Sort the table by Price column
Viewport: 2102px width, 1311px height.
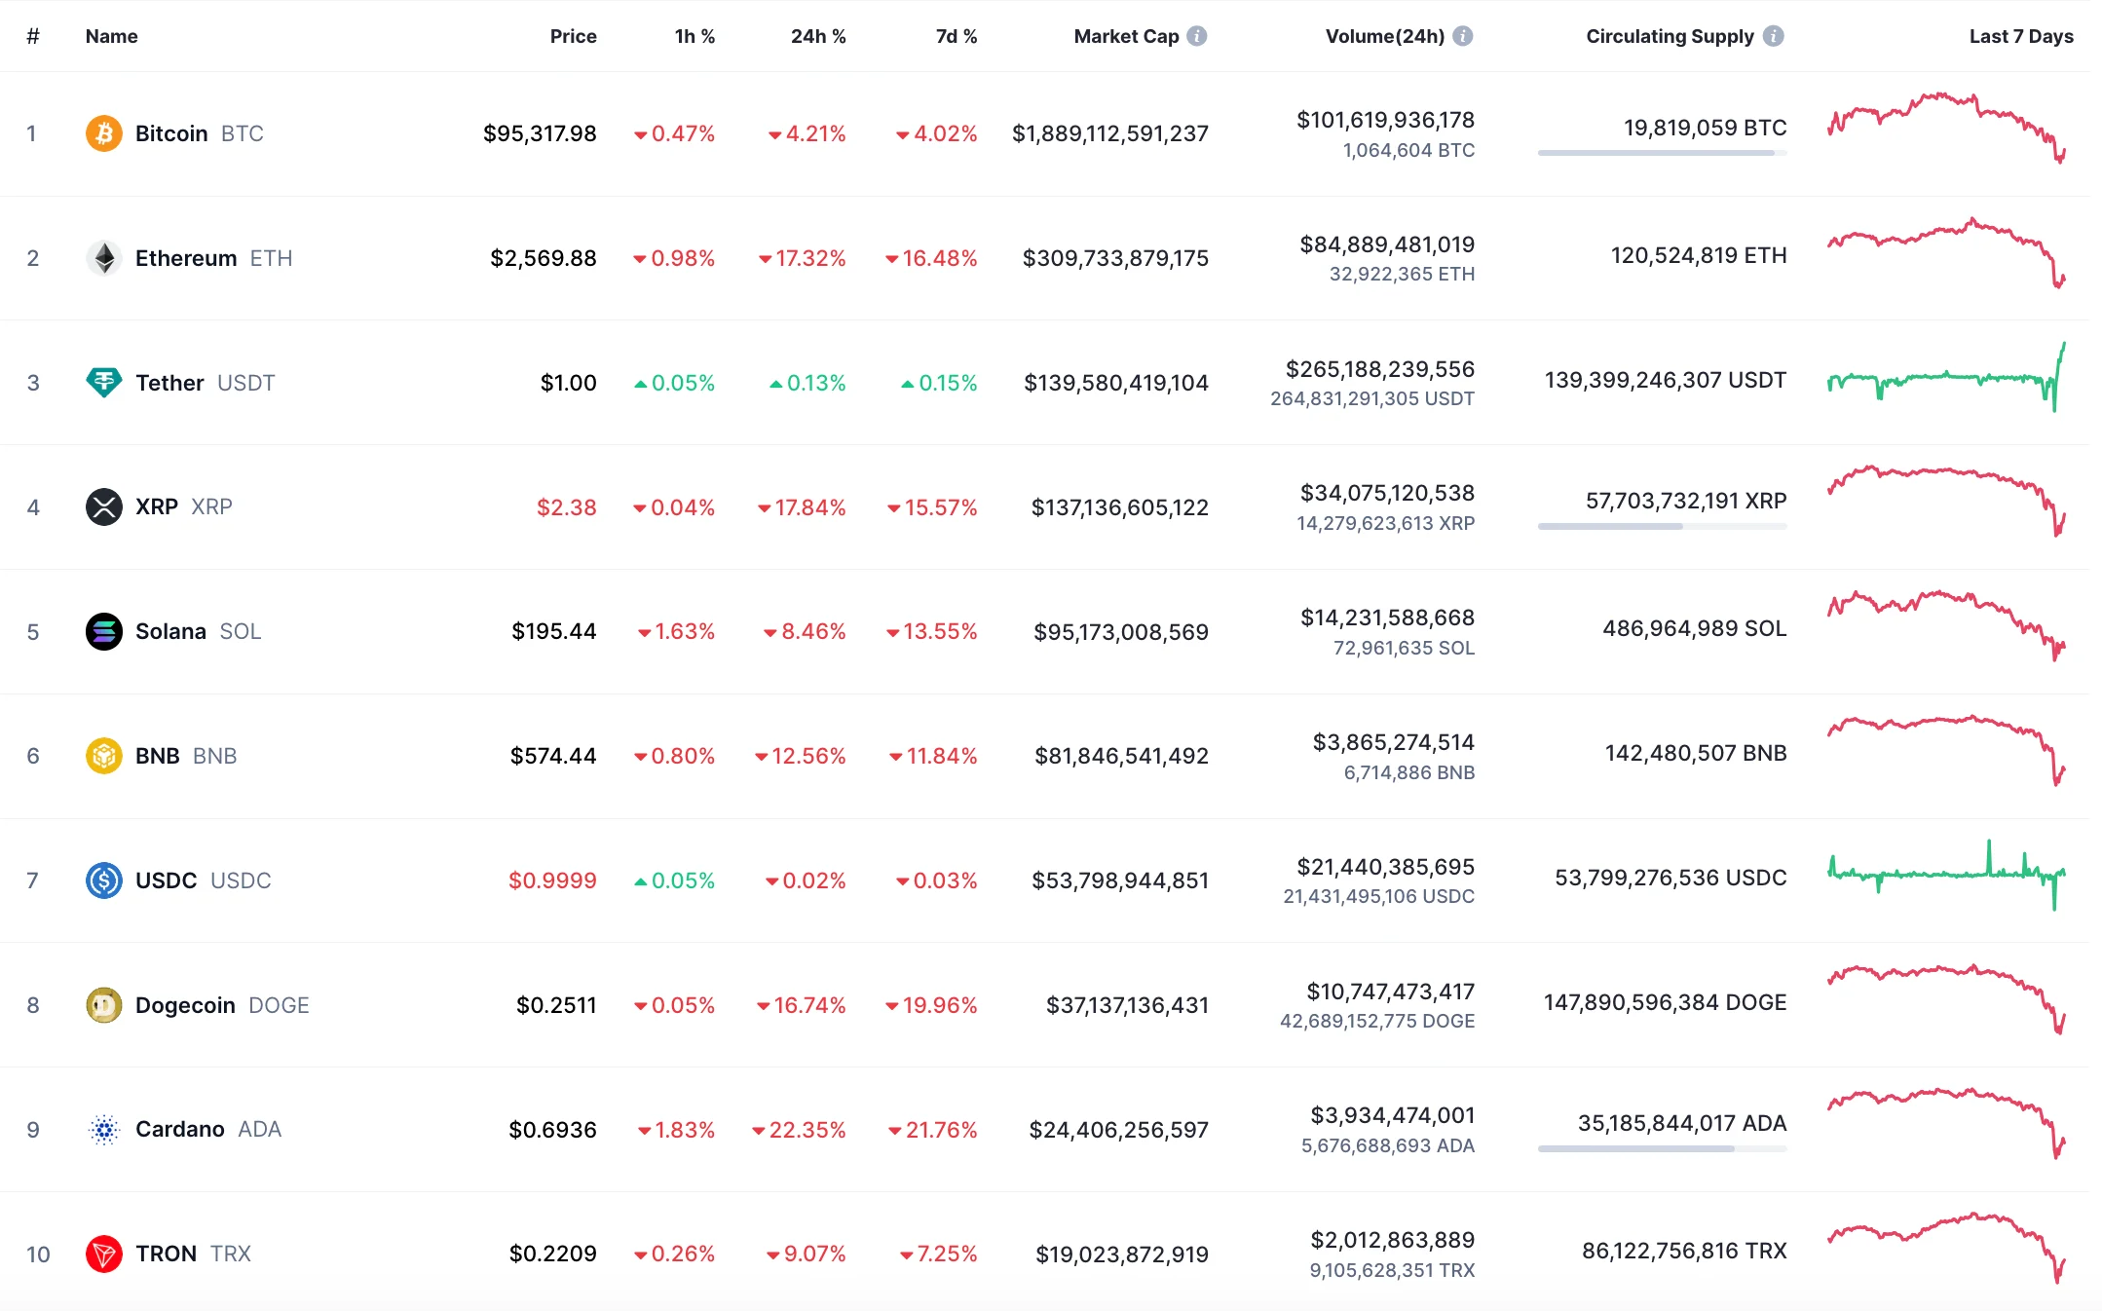coord(573,36)
